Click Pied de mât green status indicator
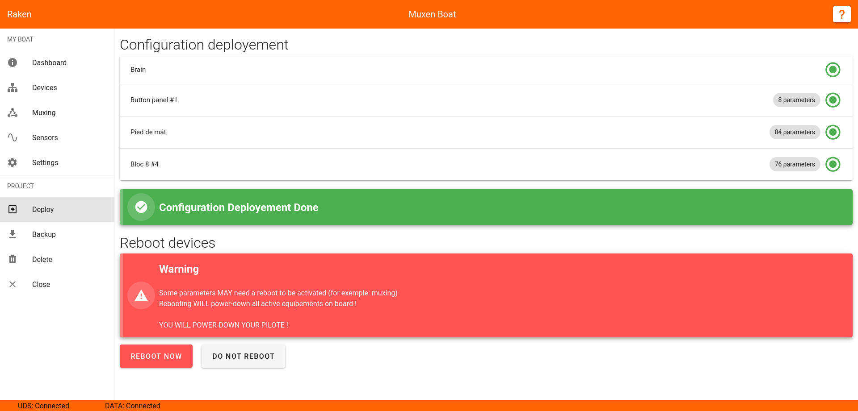Viewport: 858px width, 411px height. pos(833,132)
